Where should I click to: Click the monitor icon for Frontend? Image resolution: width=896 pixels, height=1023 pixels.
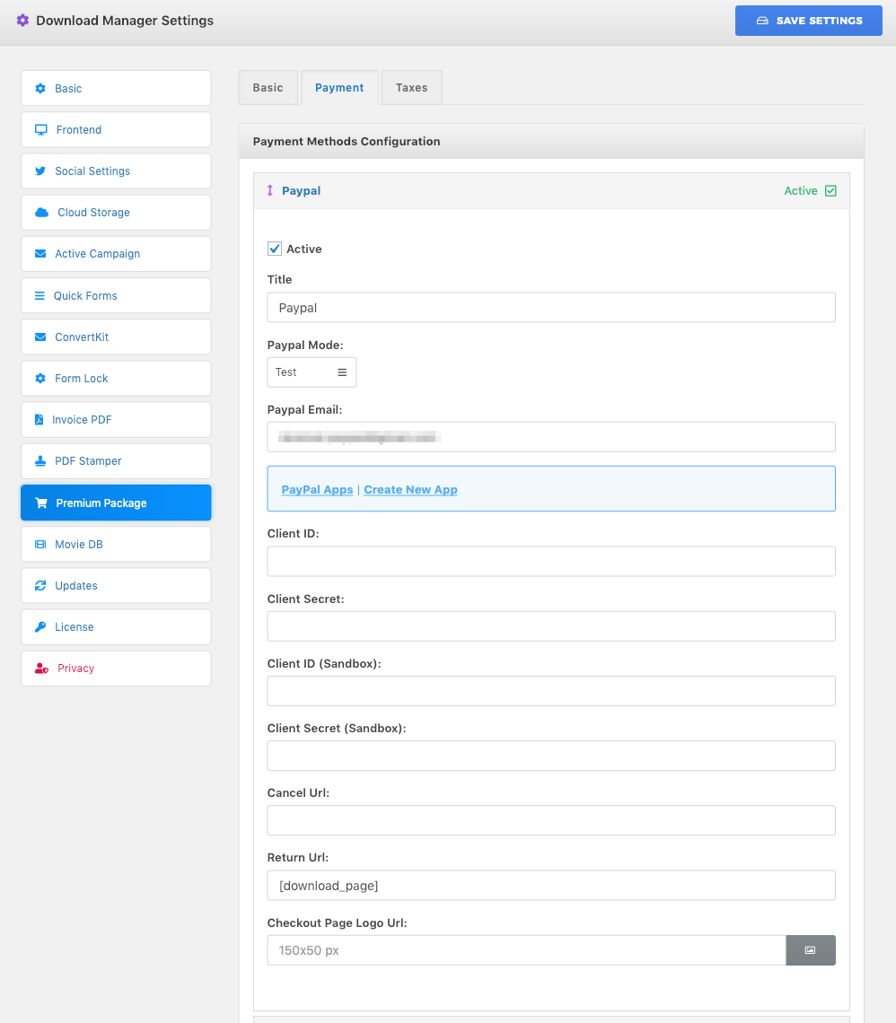click(x=41, y=130)
